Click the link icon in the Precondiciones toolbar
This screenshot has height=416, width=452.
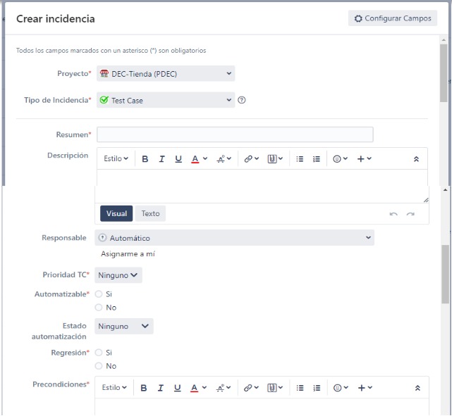251,388
